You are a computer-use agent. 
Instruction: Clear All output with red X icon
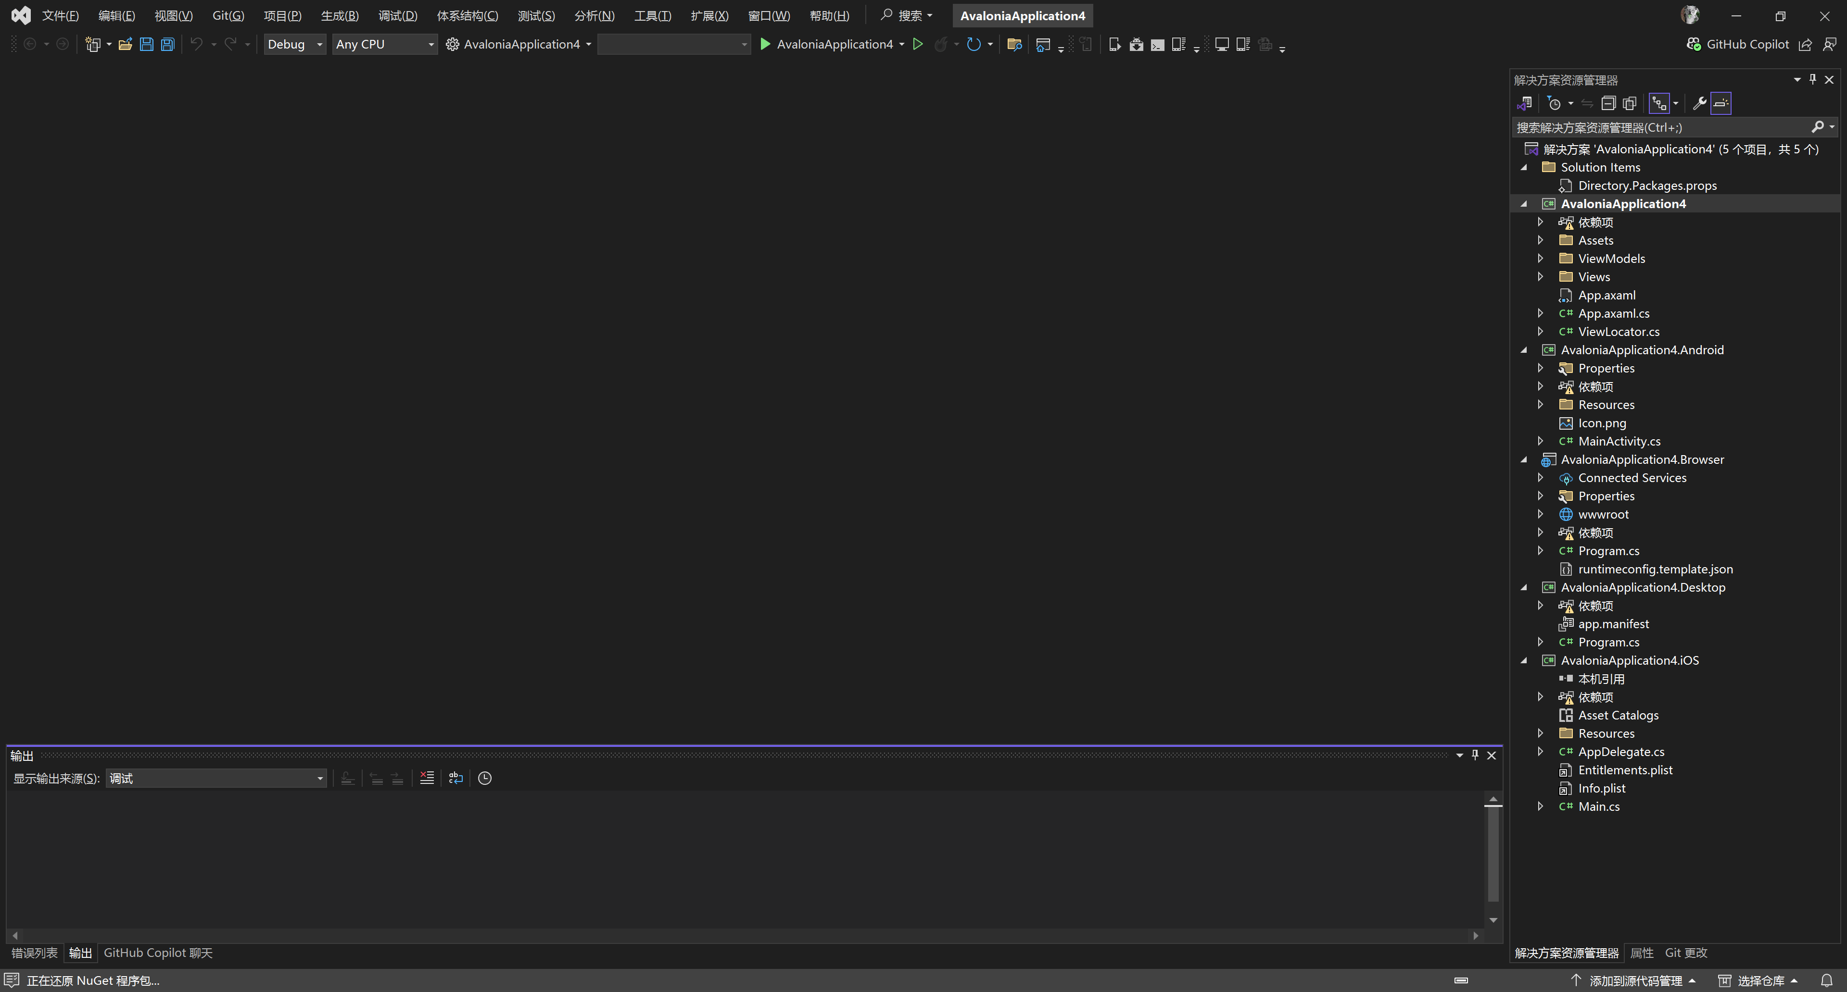[427, 778]
